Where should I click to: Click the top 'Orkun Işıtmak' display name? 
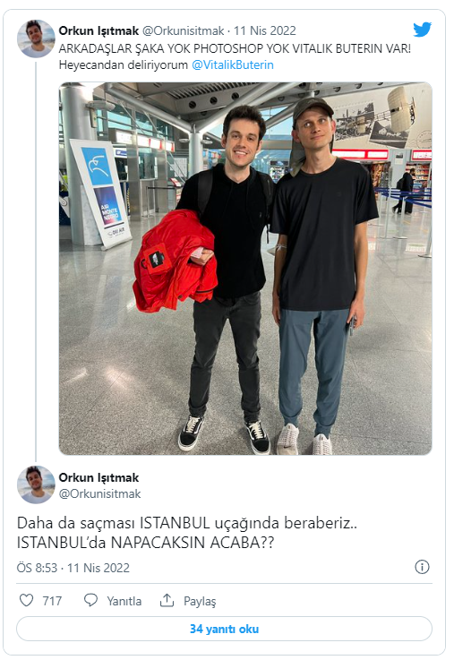99,30
